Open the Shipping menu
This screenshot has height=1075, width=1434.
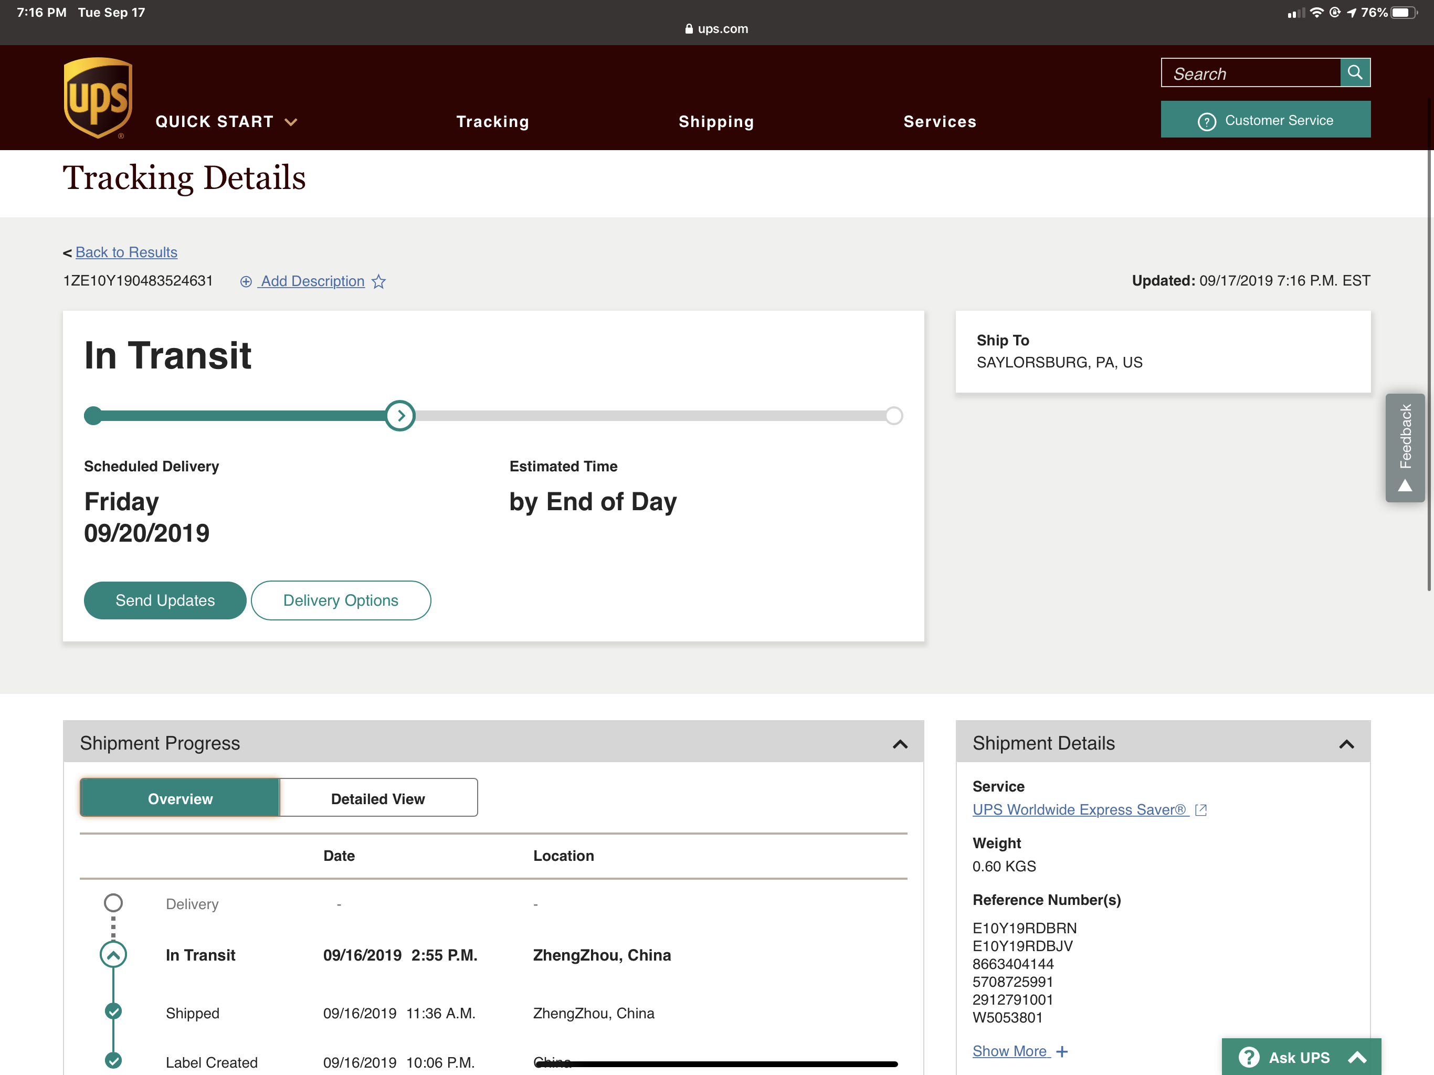coord(716,122)
